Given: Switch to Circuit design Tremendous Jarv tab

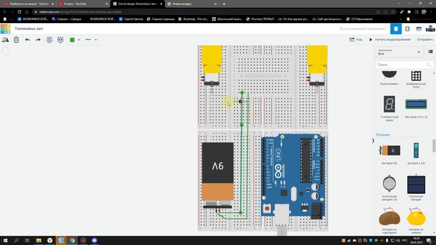Looking at the screenshot, I should 137,4.
